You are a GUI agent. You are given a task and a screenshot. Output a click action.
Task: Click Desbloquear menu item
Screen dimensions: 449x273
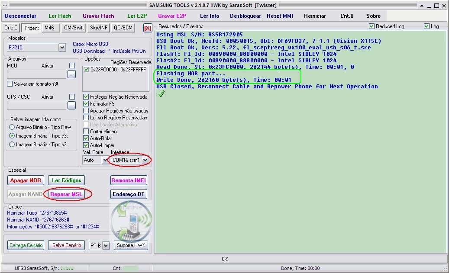[245, 16]
